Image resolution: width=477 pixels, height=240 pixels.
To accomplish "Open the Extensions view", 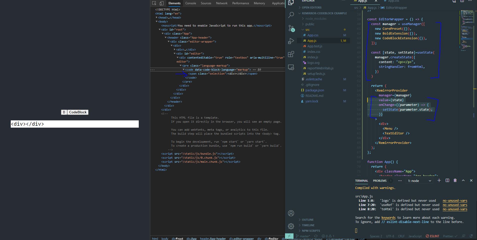I will (291, 54).
